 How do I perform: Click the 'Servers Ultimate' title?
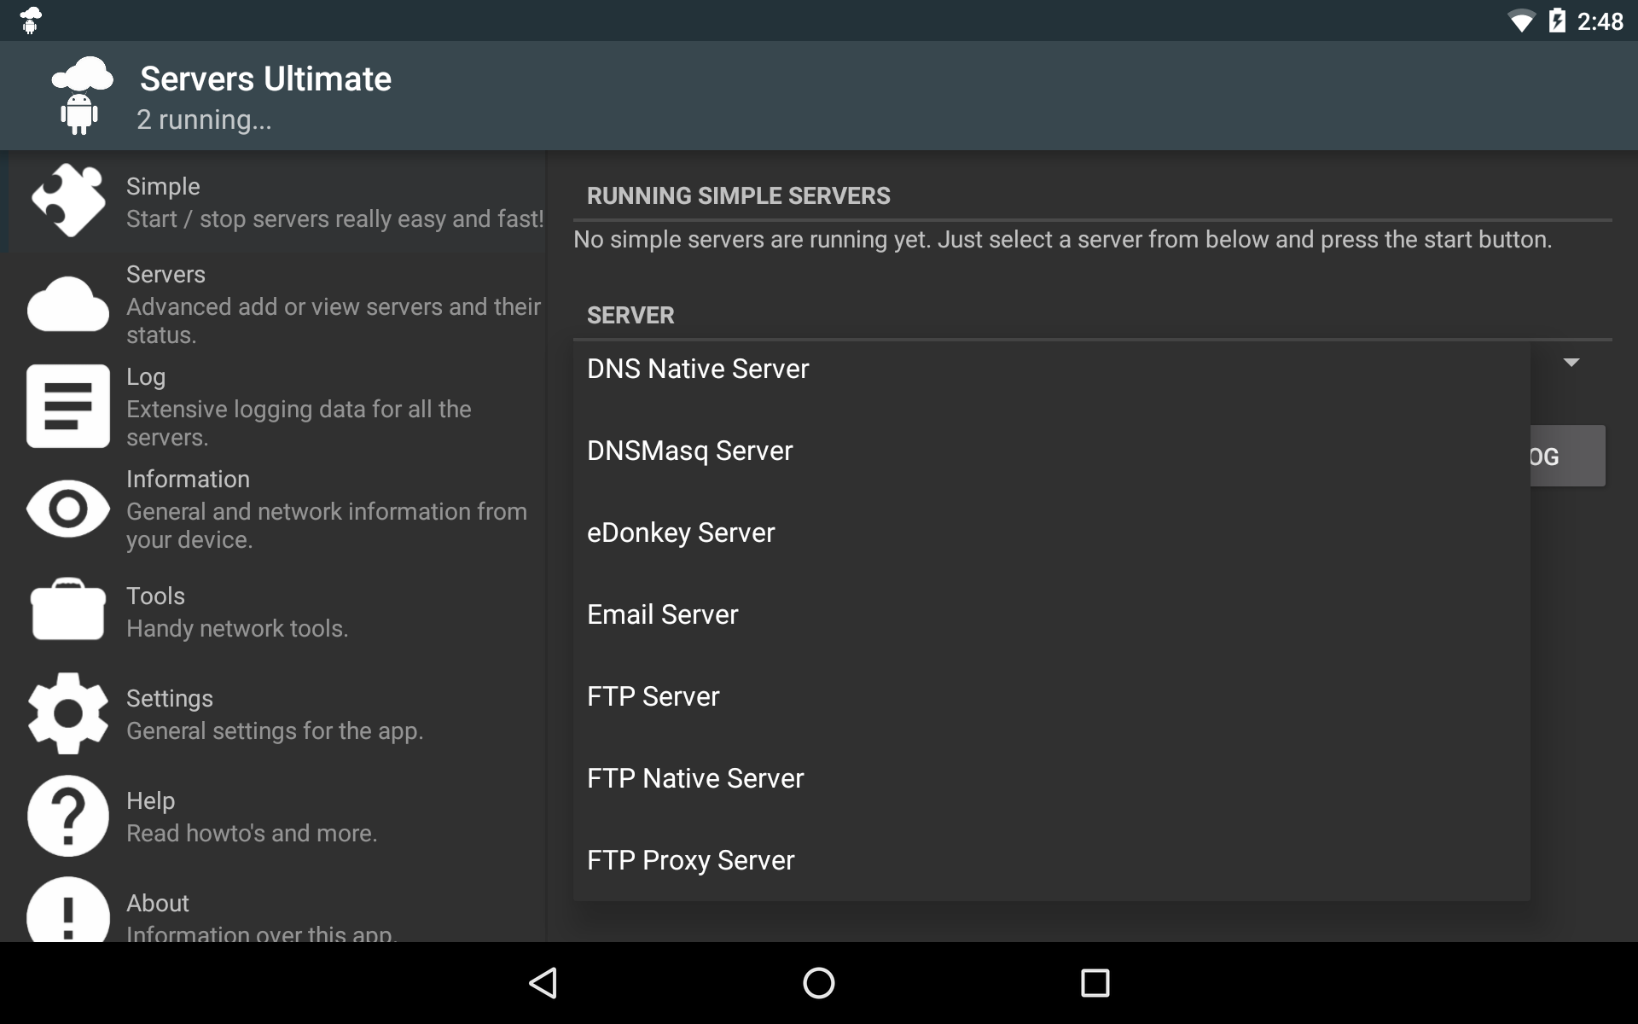(265, 79)
